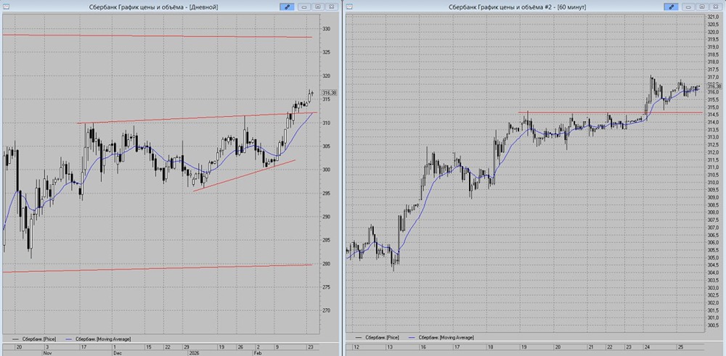Screen dimensions: 726x356
Task: Open the system menu icon of the daily chart
Action: [x=5, y=7]
